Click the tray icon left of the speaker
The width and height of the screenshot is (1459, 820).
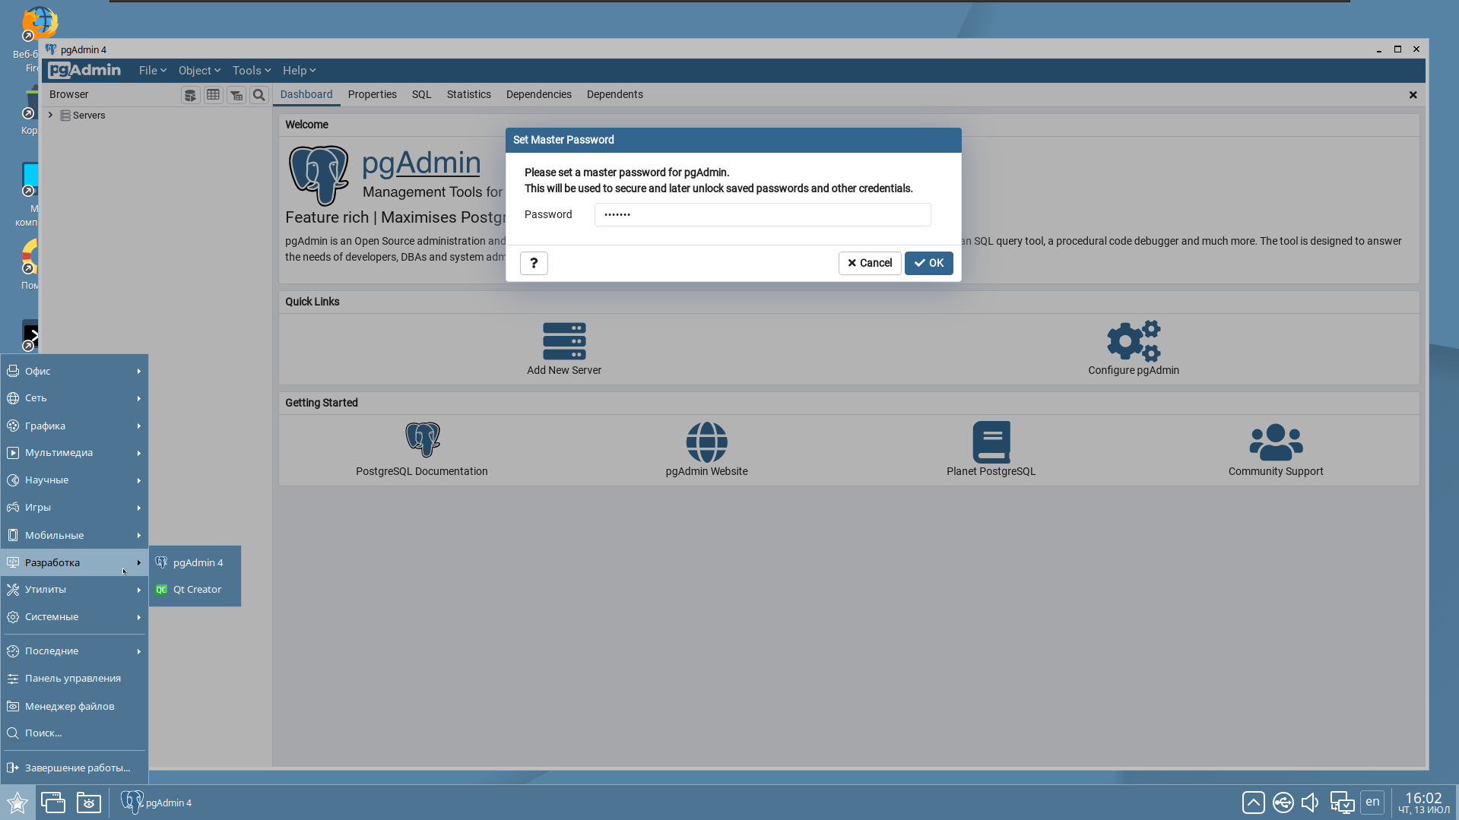(1283, 803)
